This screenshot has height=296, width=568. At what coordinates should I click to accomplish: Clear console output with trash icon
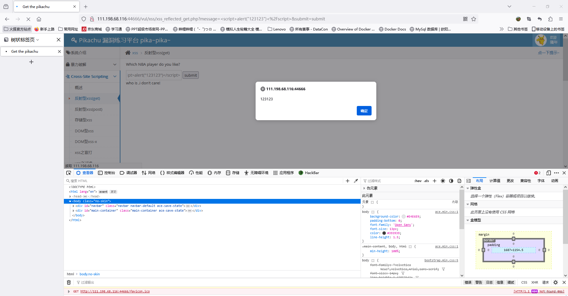pos(69,282)
